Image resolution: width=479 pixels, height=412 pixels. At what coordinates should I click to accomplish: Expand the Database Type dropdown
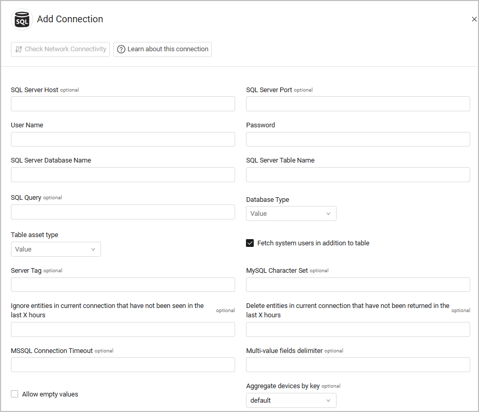tap(291, 213)
